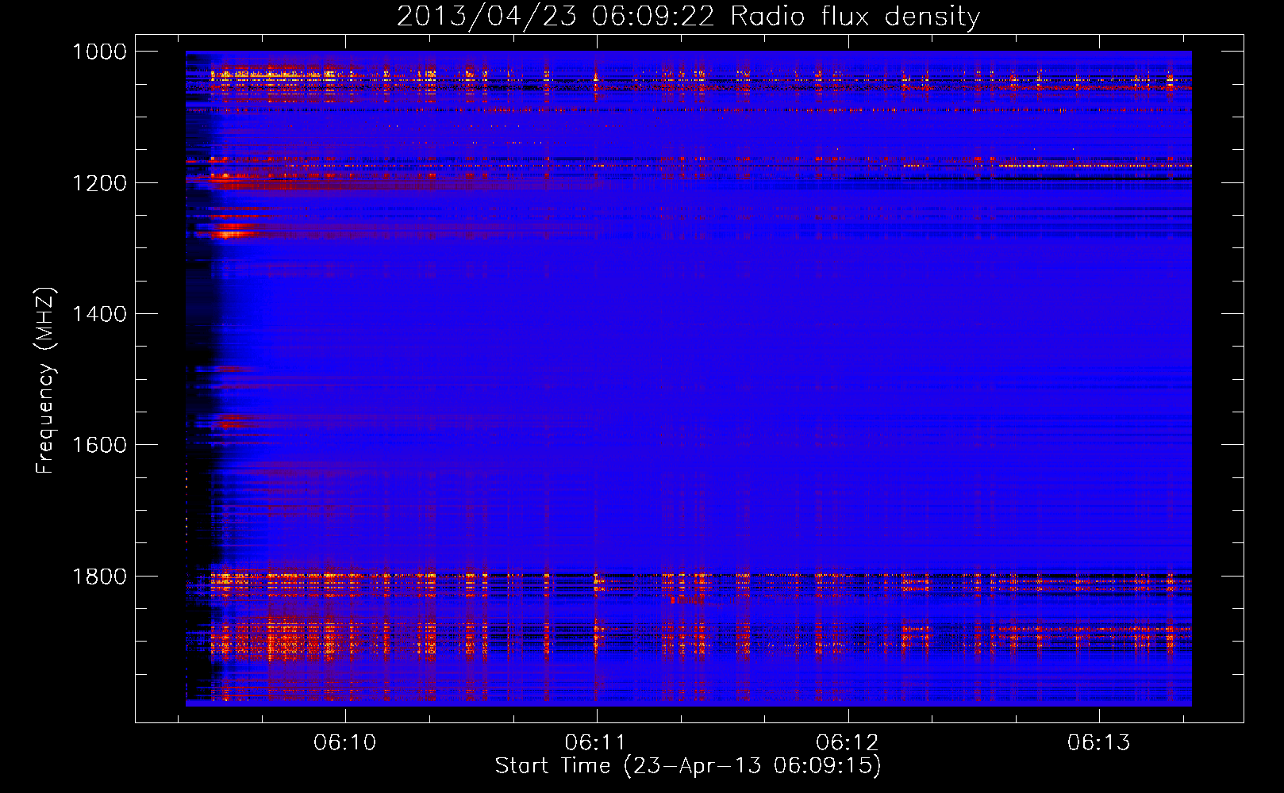This screenshot has height=793, width=1284.
Task: Click the '1600' frequency axis label
Action: (x=99, y=445)
